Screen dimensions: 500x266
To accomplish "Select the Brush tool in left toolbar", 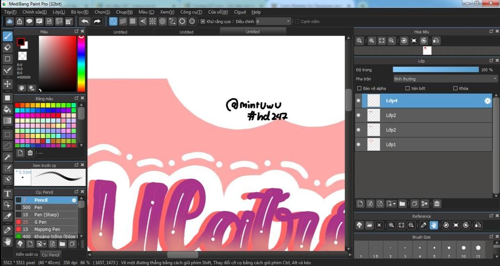I will (8, 36).
